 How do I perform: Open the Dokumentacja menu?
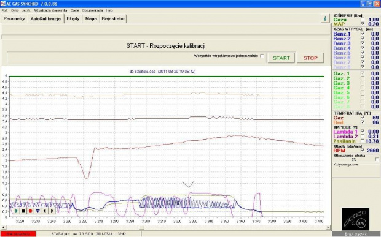pyautogui.click(x=92, y=10)
